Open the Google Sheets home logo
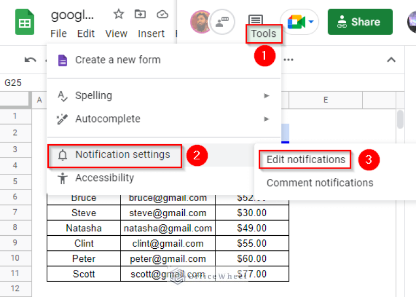This screenshot has width=416, height=297. [x=24, y=23]
